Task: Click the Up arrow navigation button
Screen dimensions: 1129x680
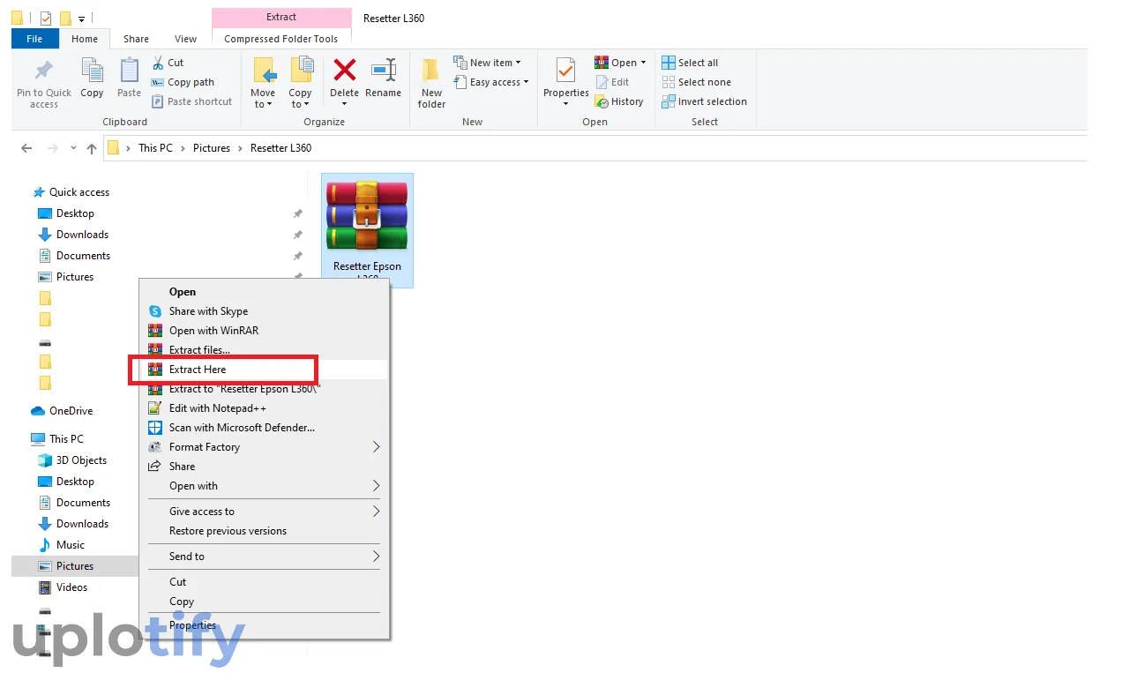Action: click(92, 148)
